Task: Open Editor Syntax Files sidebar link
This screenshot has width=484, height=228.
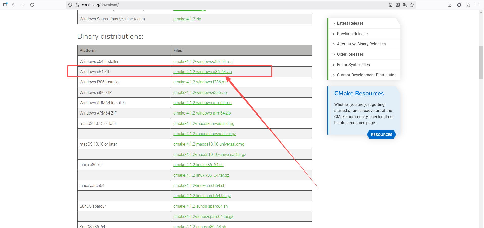Action: (x=353, y=65)
